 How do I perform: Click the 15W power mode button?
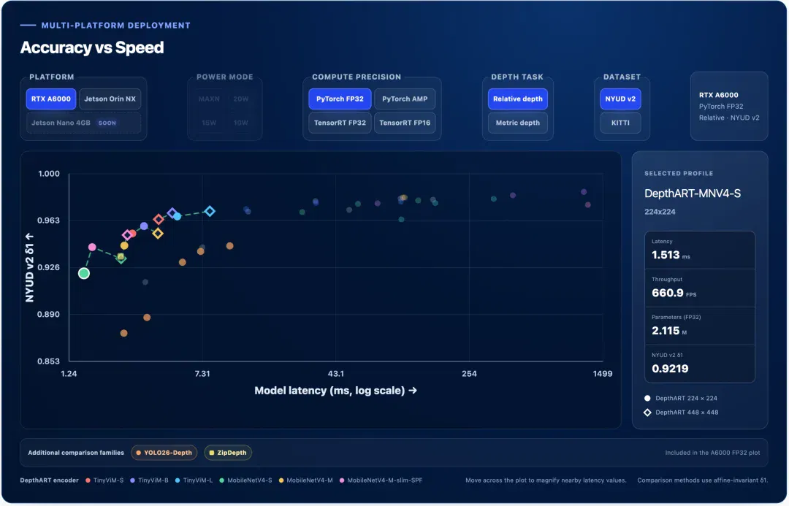209,123
